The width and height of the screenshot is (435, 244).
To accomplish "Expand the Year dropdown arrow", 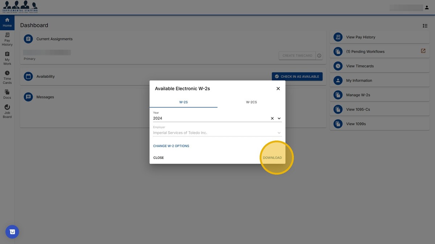I will pos(279,119).
